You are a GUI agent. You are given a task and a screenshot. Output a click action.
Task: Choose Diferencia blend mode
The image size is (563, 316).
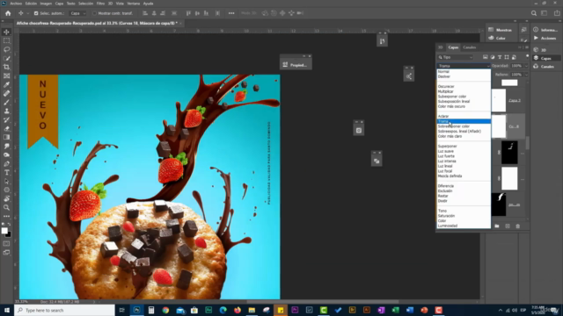click(x=446, y=186)
